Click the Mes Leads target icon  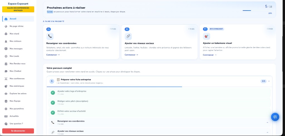coord(6,56)
